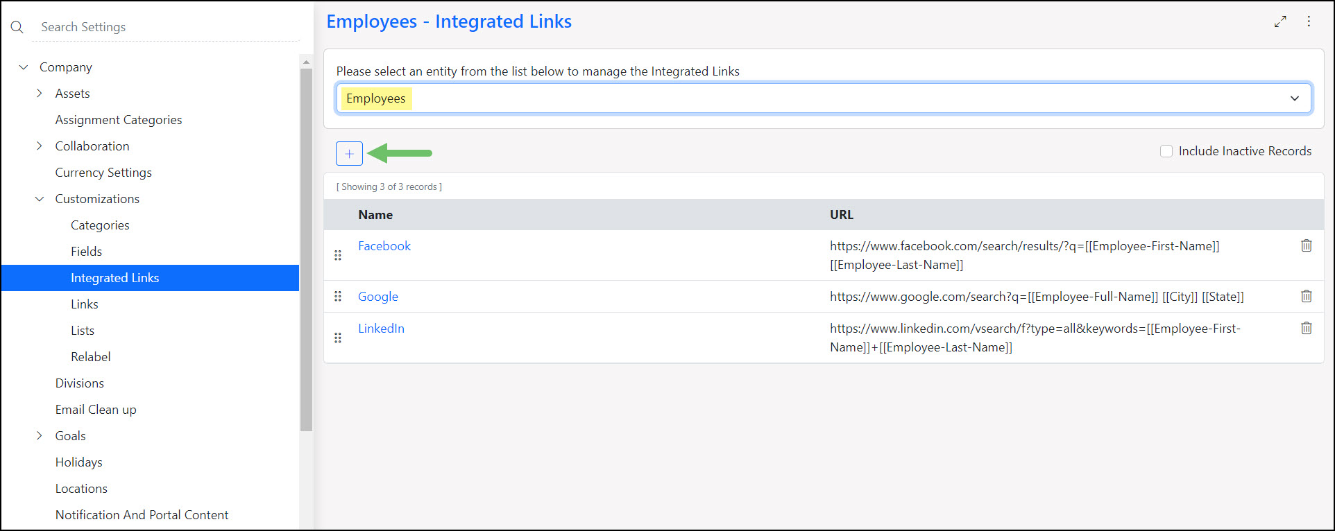The height and width of the screenshot is (531, 1335).
Task: Click the Google search URL text
Action: point(1037,297)
